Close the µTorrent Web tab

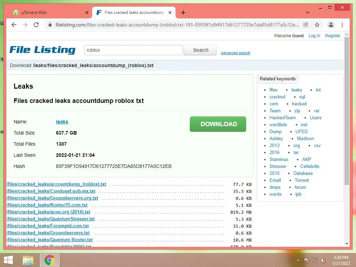[x=87, y=13]
